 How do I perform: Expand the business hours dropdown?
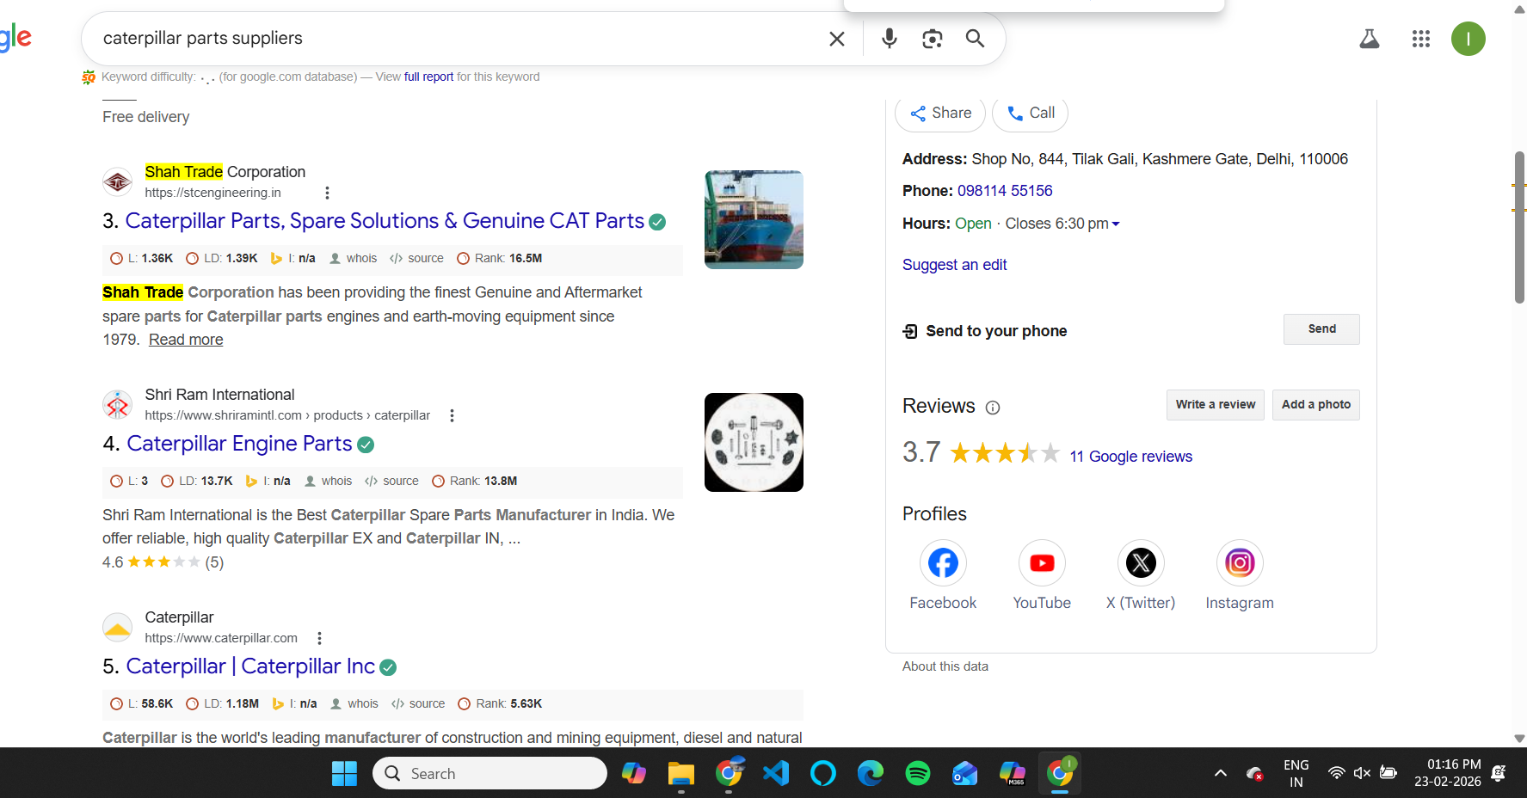click(x=1116, y=224)
